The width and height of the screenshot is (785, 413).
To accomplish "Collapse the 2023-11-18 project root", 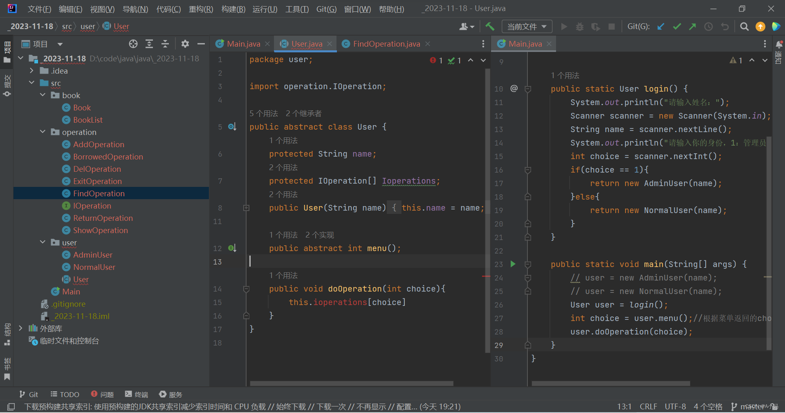I will pos(21,58).
